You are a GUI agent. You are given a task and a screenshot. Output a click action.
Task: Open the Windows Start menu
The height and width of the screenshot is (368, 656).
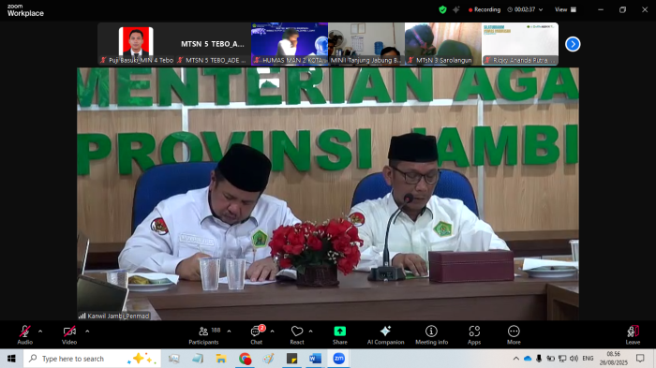11,359
